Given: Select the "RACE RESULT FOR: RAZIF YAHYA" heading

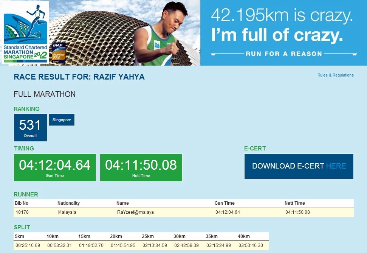Looking at the screenshot, I should point(79,77).
